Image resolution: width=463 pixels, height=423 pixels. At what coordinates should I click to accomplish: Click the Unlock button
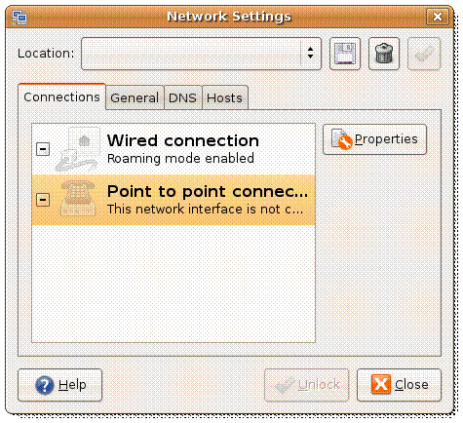pyautogui.click(x=307, y=385)
